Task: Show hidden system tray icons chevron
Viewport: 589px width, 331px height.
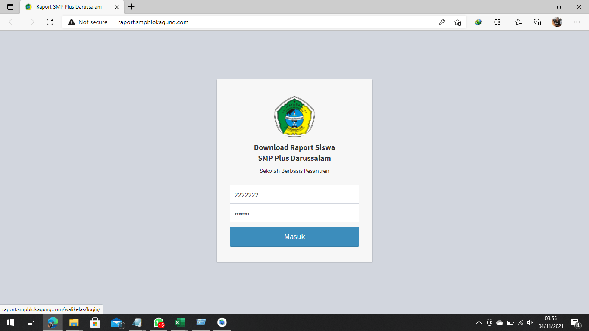Action: tap(479, 322)
